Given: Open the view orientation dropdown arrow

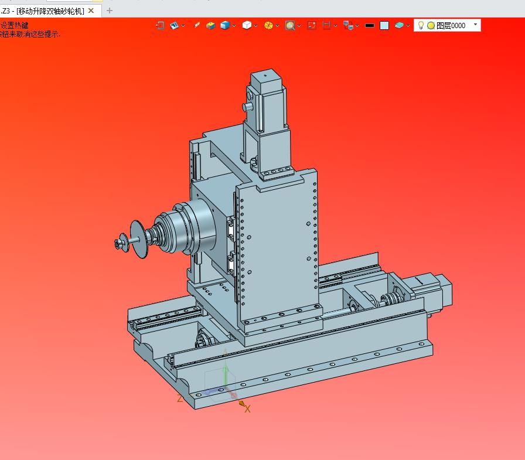Looking at the screenshot, I should click(183, 26).
